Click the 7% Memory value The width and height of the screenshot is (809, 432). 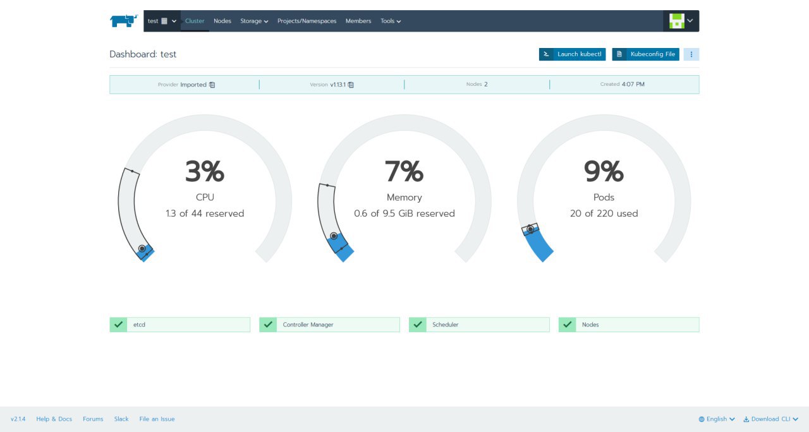pos(404,172)
